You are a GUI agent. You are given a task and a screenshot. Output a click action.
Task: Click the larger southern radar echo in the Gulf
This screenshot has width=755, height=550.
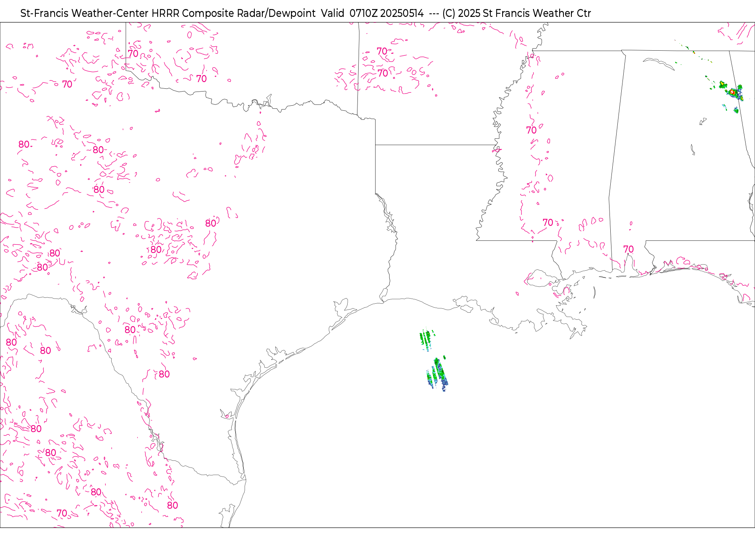(x=437, y=374)
